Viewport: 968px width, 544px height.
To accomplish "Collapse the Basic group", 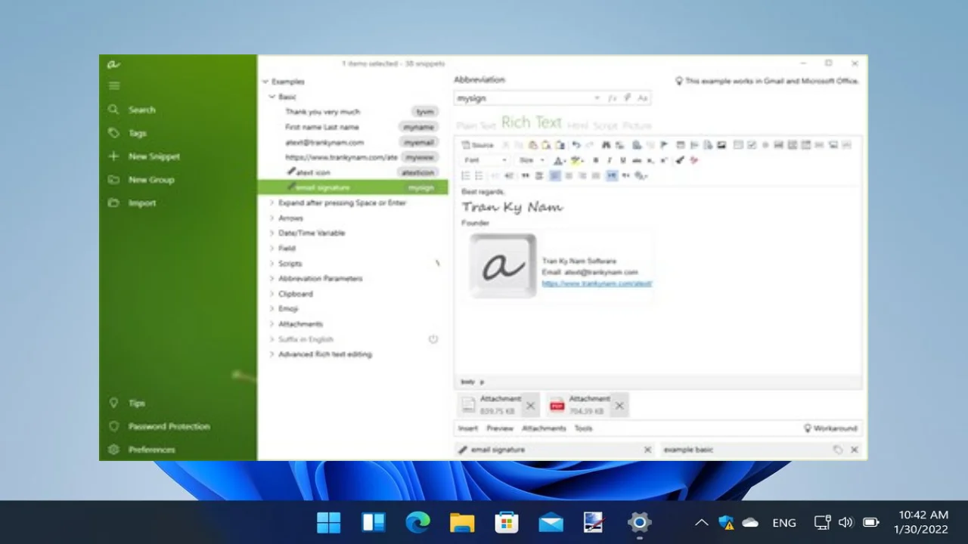I will click(x=272, y=97).
